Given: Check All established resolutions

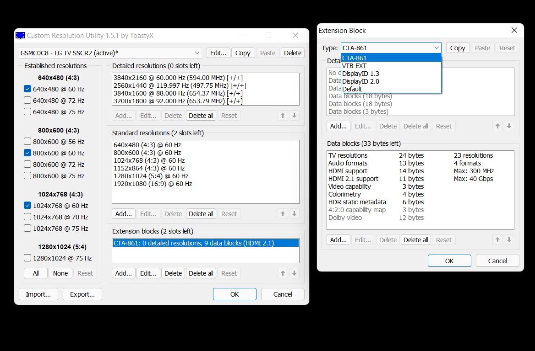Looking at the screenshot, I should click(36, 273).
